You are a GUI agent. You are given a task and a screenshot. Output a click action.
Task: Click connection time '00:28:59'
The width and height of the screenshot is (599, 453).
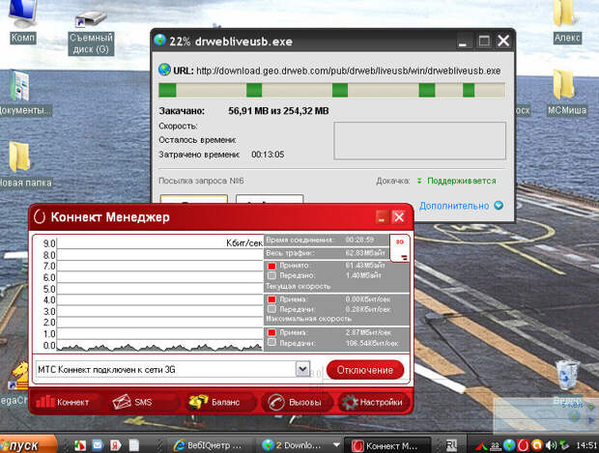[359, 240]
